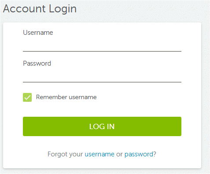Follow the blue 'password?' recovery link
The width and height of the screenshot is (210, 174).
coord(140,154)
